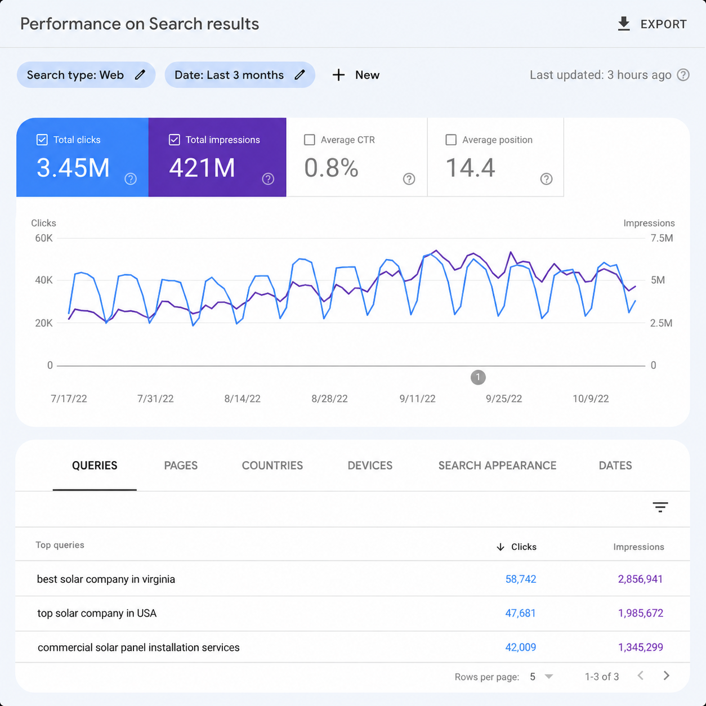Uncheck the Total impressions checkbox
This screenshot has width=706, height=706.
point(175,140)
